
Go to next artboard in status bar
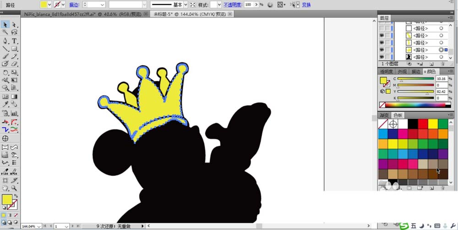pyautogui.click(x=73, y=226)
